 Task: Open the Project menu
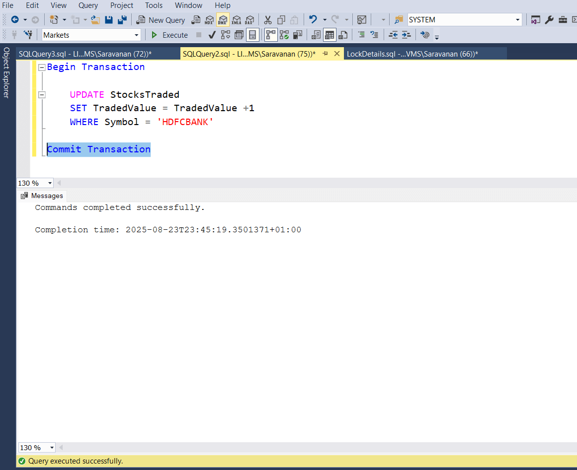(x=121, y=5)
